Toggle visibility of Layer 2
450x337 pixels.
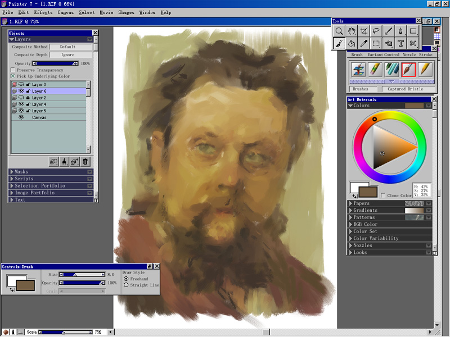coord(21,97)
